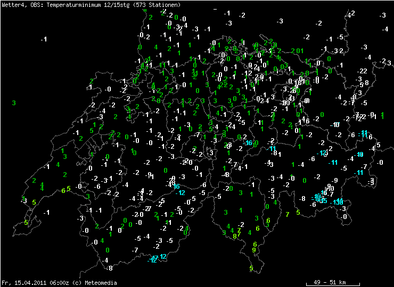The image size is (394, 287).
Task: Click the white -8 at the southwest tip
Action: pyautogui.click(x=109, y=268)
